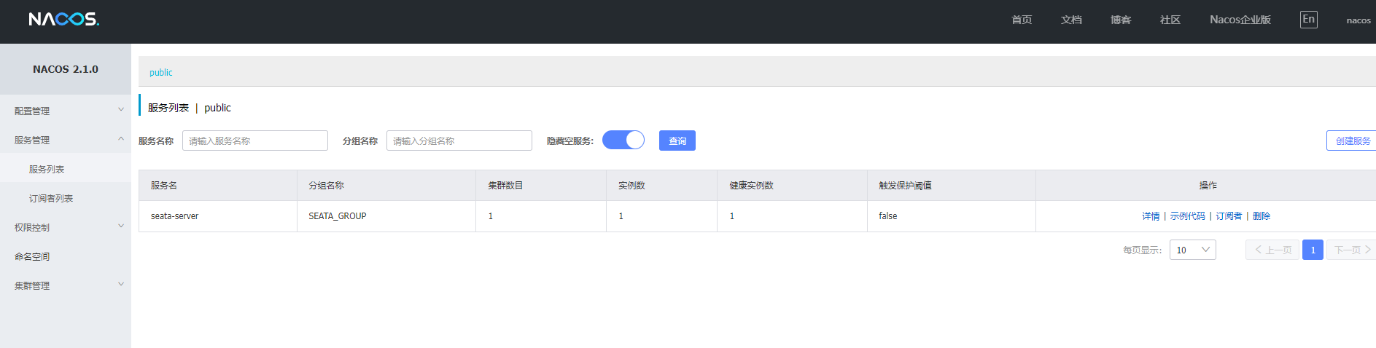Click the NACOS logo
Screen dimensions: 1376x348
(x=64, y=19)
